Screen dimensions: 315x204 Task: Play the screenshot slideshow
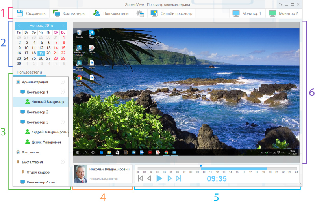tap(159, 178)
